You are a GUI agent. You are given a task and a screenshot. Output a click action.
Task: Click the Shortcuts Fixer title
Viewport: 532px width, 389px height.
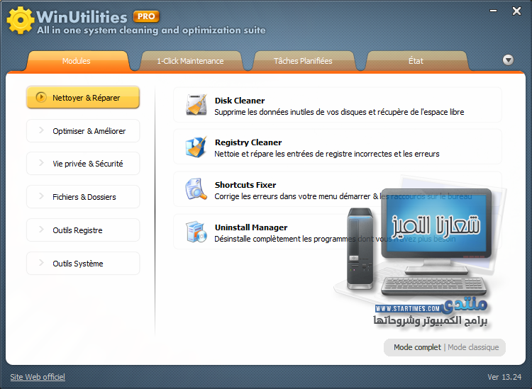pos(245,185)
